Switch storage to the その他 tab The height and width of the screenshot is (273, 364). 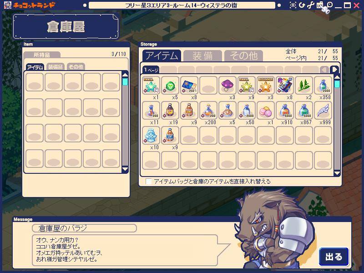tap(243, 56)
